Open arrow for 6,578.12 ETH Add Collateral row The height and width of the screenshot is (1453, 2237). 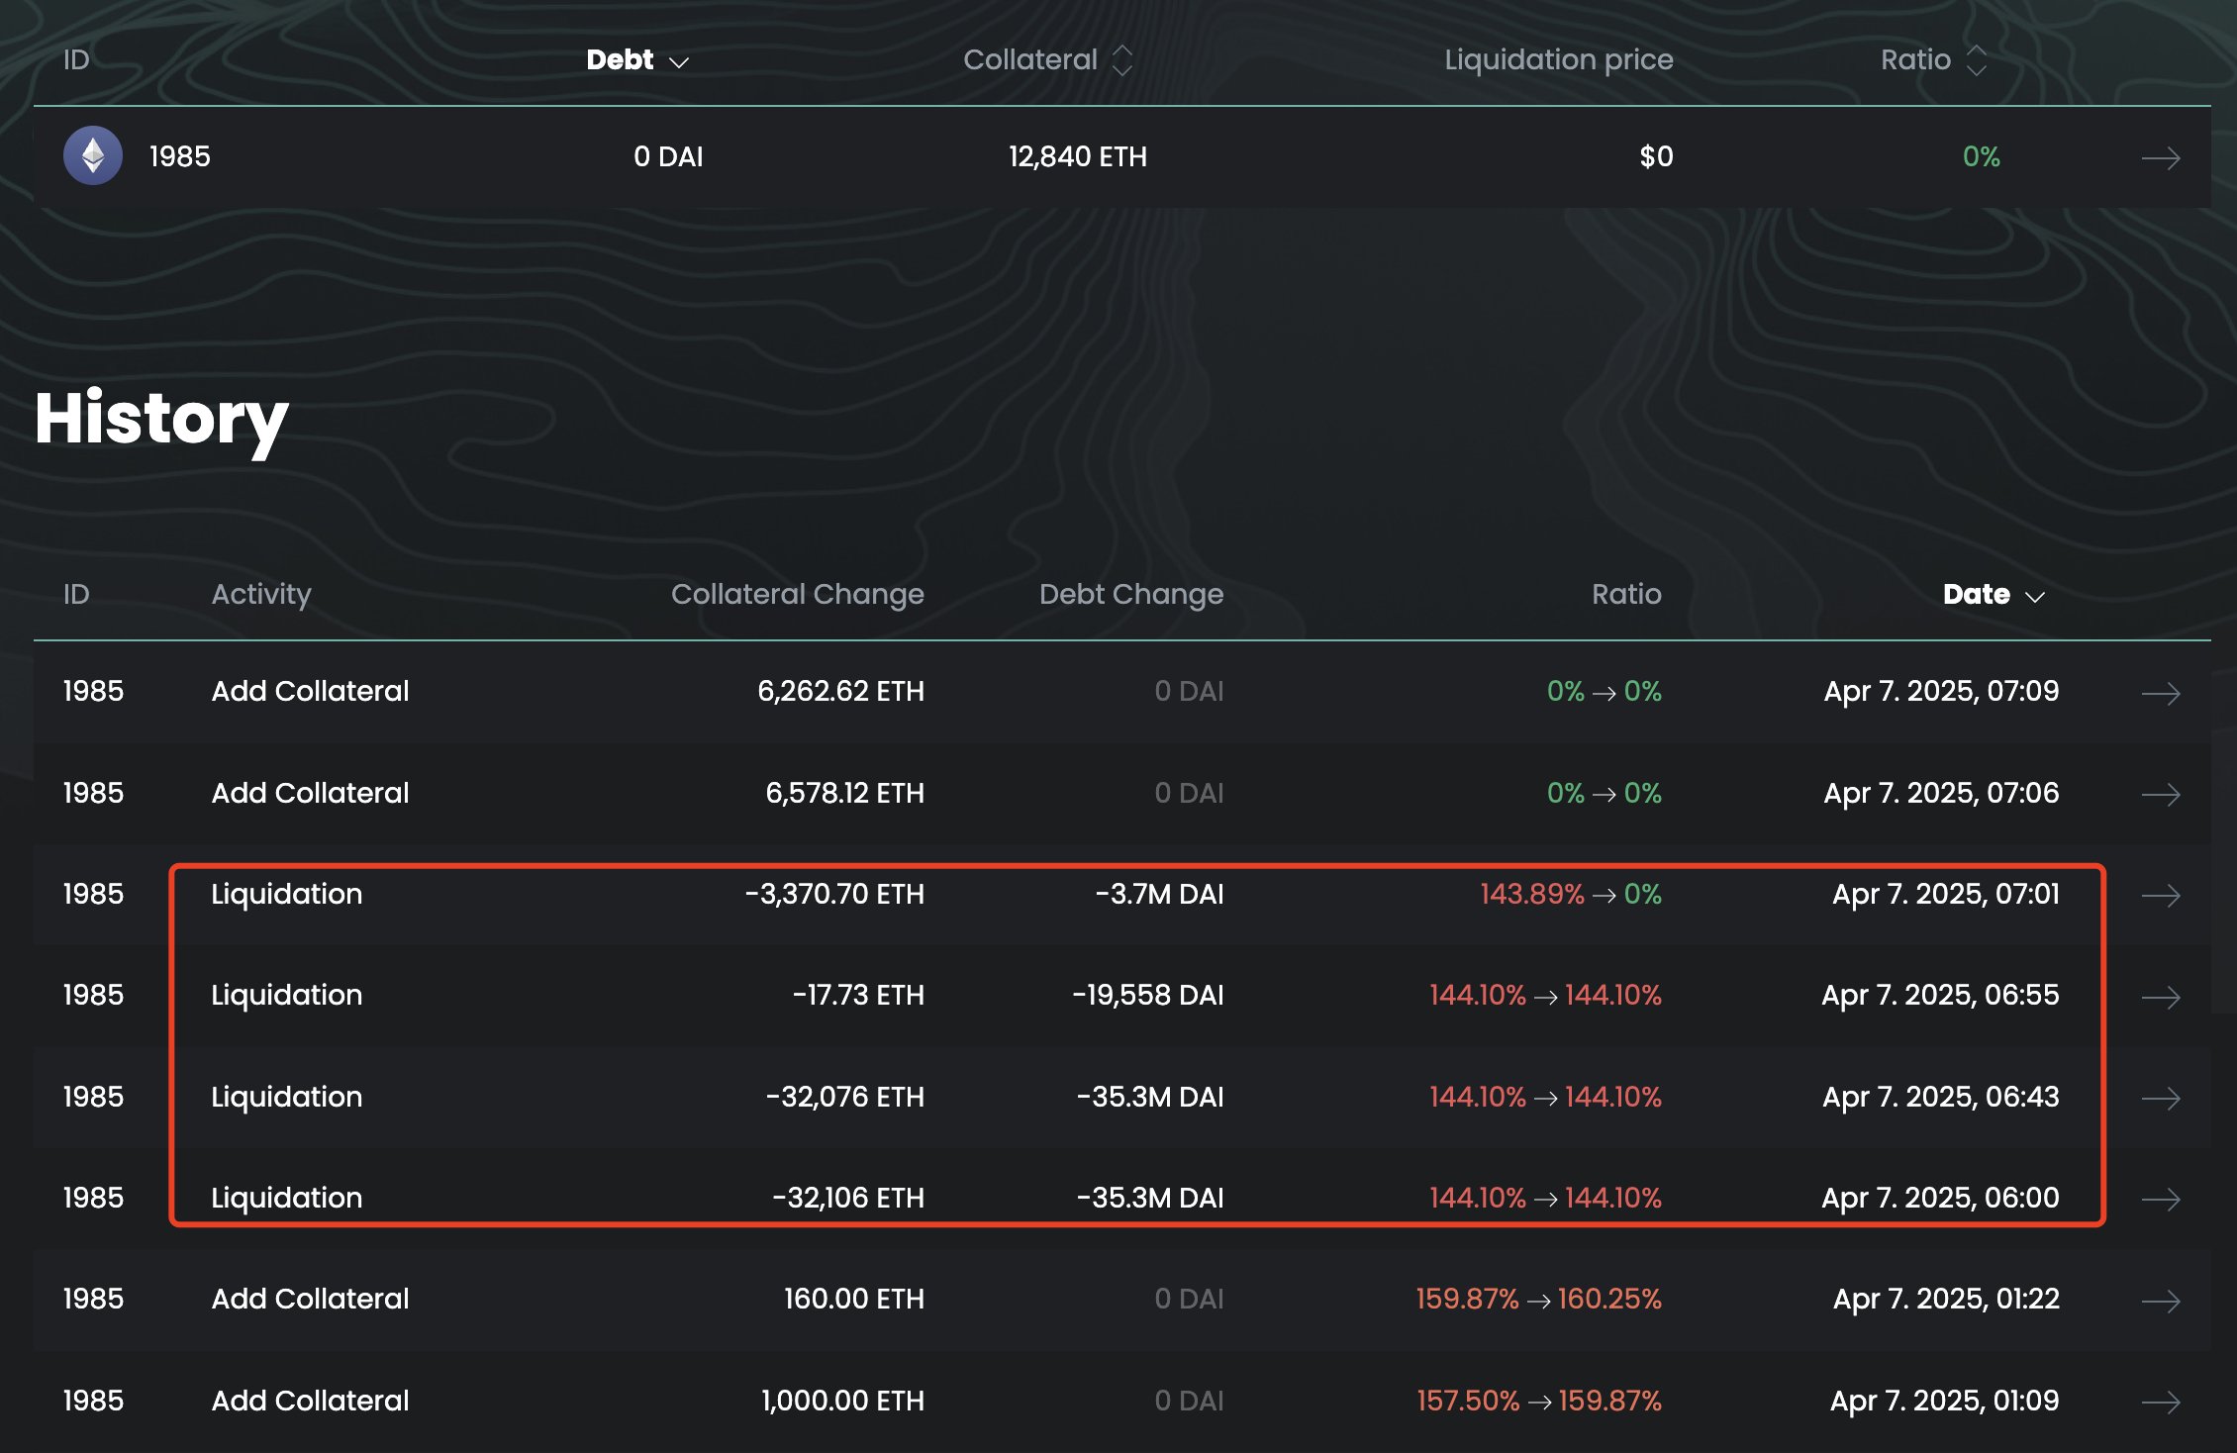(x=2160, y=795)
